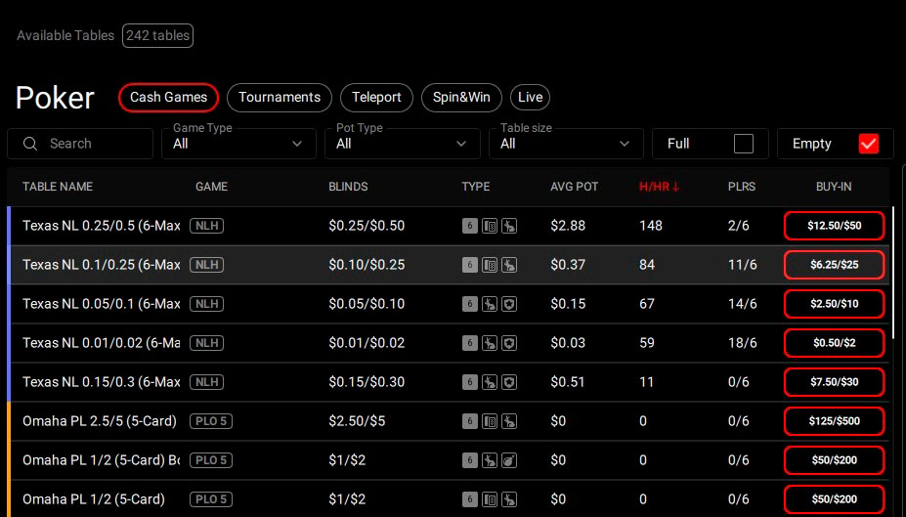This screenshot has height=517, width=906.
Task: Click the rabbit icon in the Texas NL 0.01/0.02 row
Action: point(490,343)
